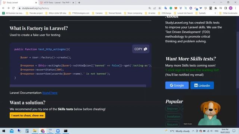Open a new browser tab

(79, 3)
